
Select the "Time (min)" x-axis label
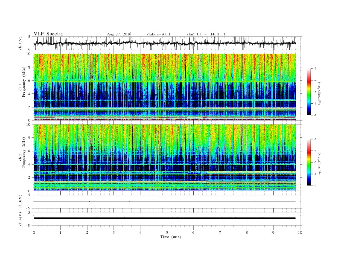[171, 237]
